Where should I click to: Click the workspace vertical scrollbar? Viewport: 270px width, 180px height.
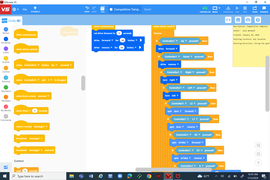pos(267,83)
